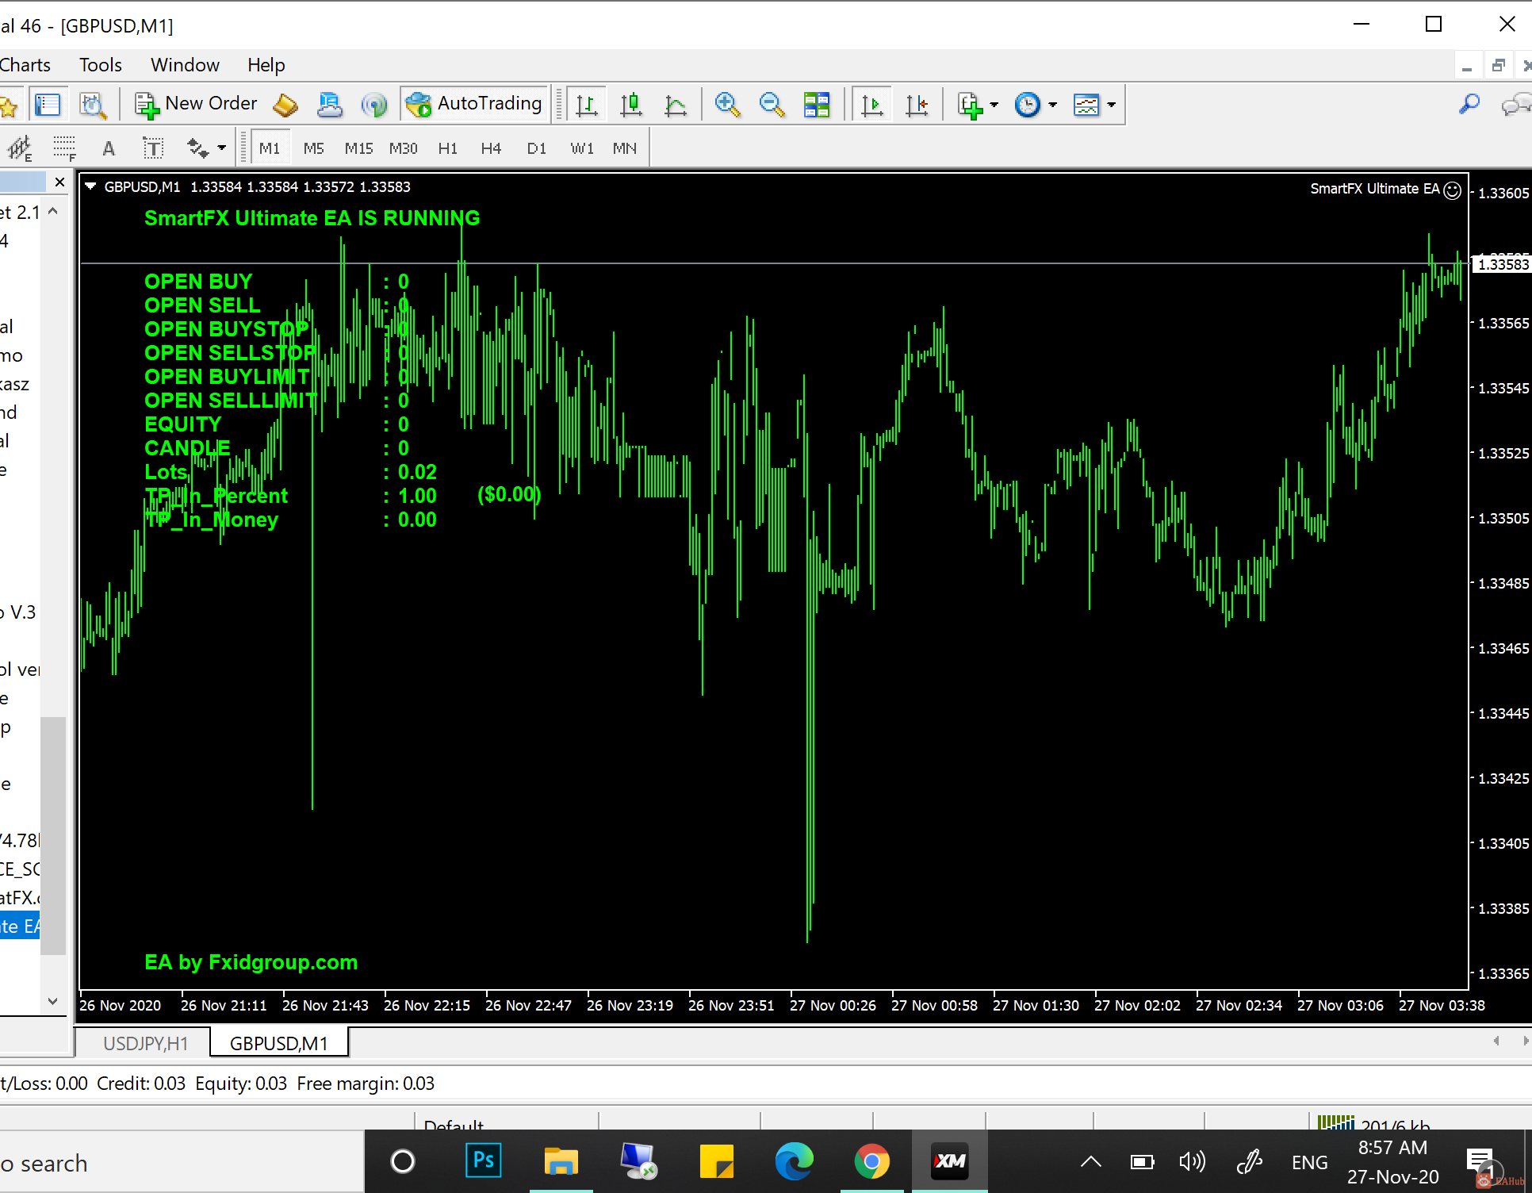
Task: Select the M1 timeframe
Action: (270, 148)
